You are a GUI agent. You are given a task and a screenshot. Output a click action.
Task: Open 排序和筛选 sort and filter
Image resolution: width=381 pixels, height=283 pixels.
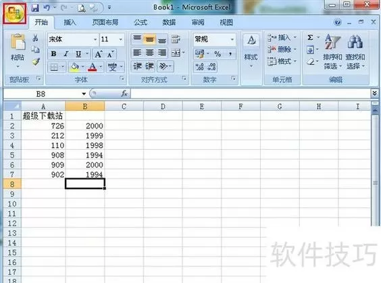click(332, 51)
